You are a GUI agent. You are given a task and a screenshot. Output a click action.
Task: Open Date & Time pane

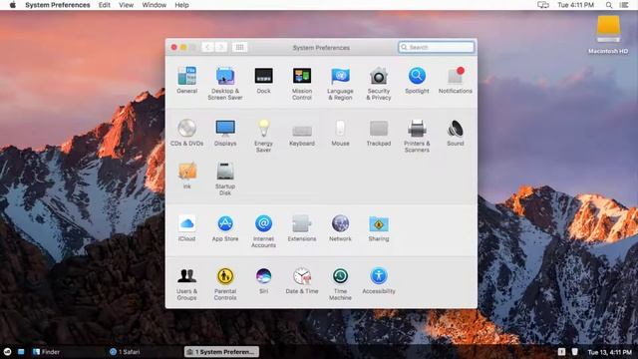click(x=302, y=280)
